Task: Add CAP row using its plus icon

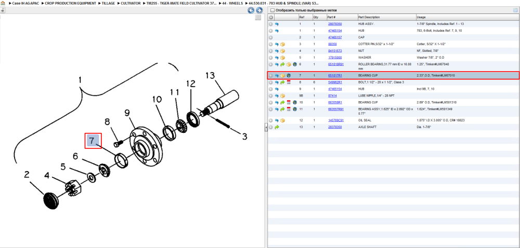Action: pos(271,37)
